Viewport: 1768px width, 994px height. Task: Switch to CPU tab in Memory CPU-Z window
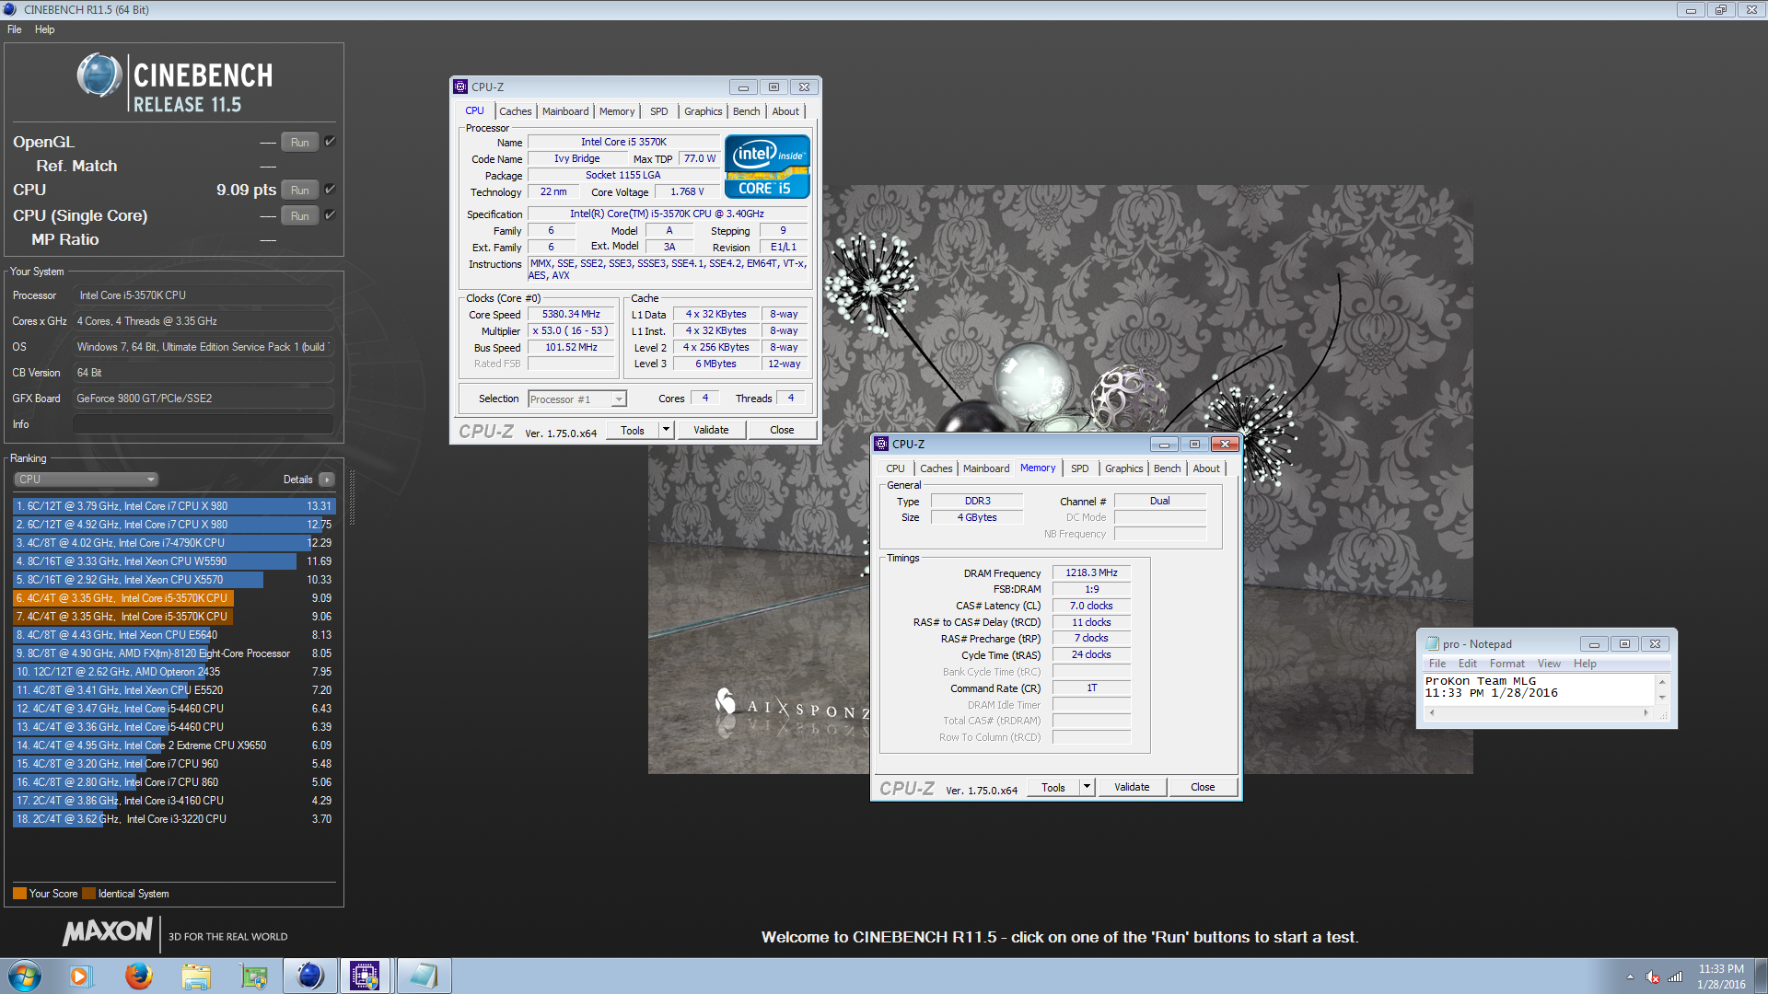coord(896,468)
